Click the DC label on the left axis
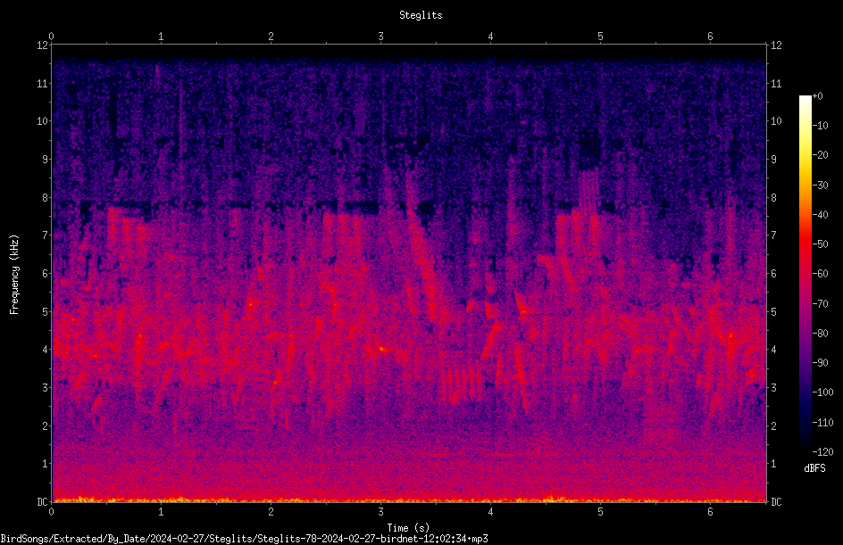This screenshot has width=843, height=545. (43, 502)
